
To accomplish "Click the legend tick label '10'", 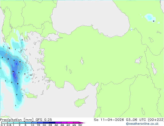I will [x=32, y=125].
